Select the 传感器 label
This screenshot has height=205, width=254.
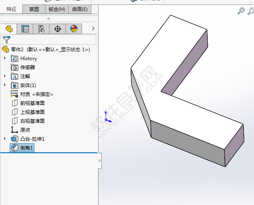click(x=28, y=68)
